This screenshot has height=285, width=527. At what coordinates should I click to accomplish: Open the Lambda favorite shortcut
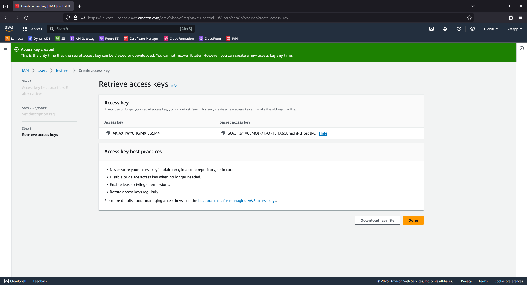point(14,39)
